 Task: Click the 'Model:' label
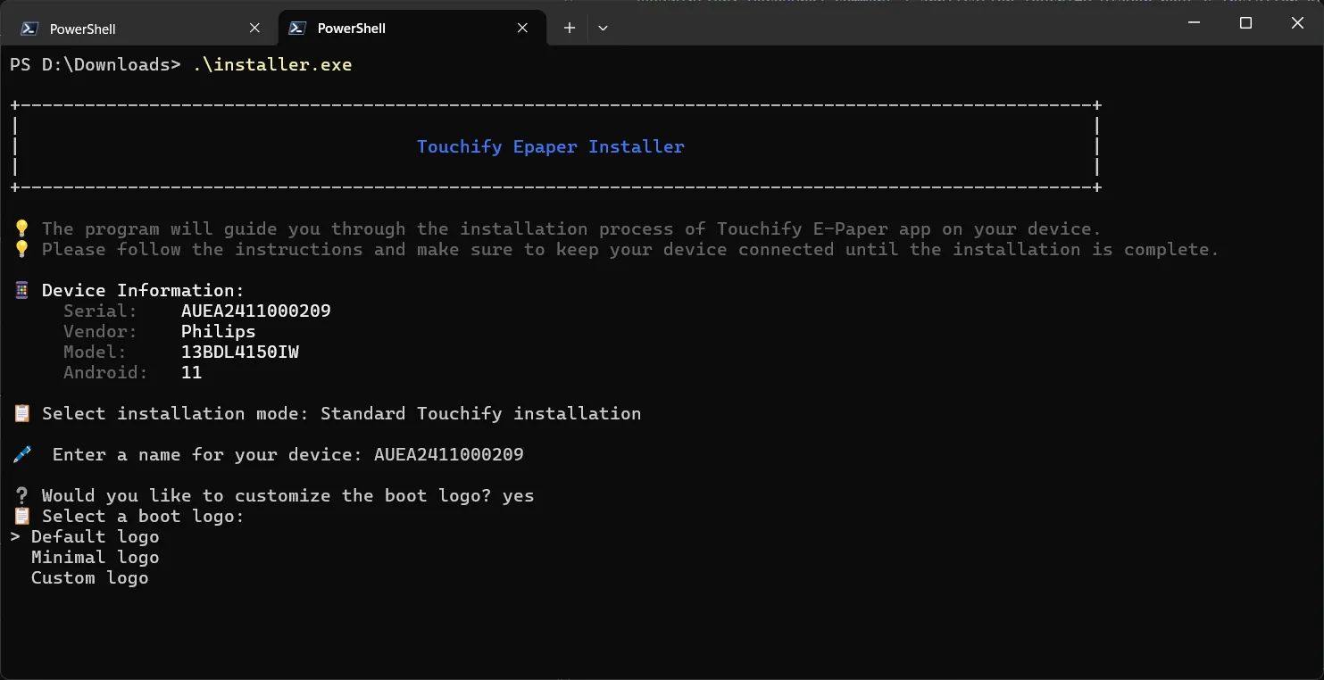pos(96,352)
